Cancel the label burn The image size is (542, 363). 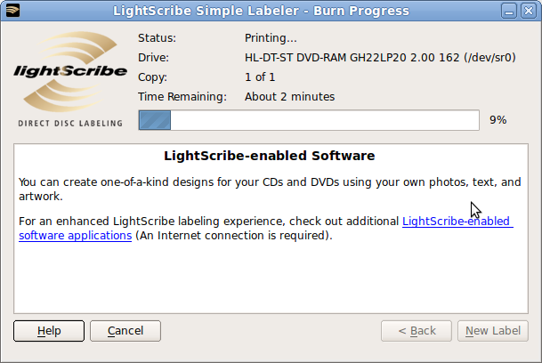125,331
